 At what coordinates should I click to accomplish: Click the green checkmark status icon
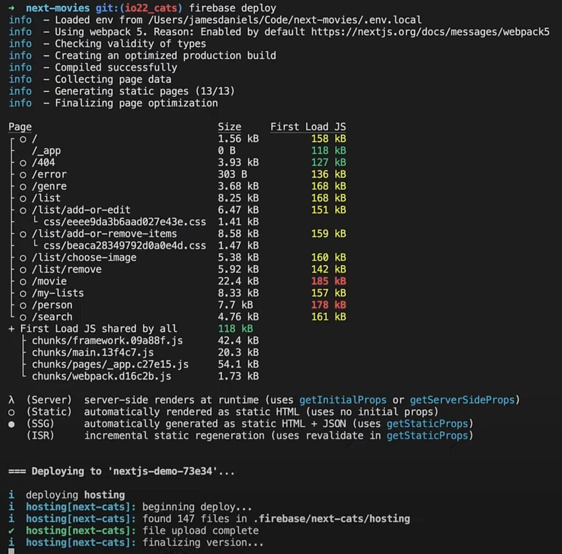click(11, 531)
